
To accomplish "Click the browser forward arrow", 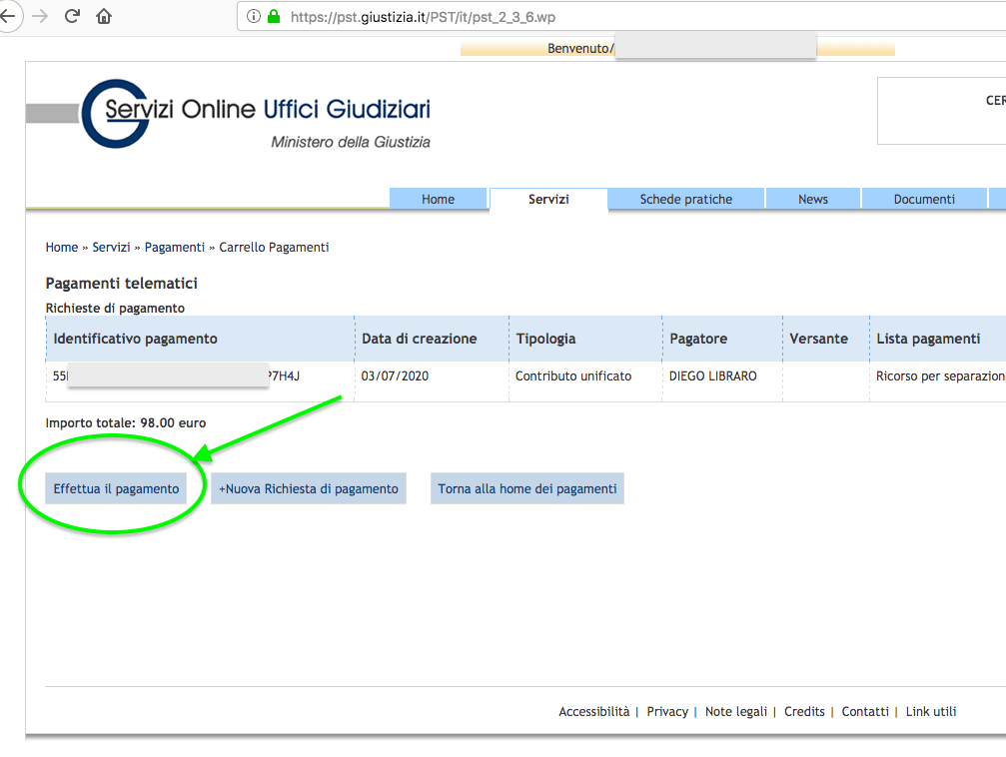I will (40, 16).
